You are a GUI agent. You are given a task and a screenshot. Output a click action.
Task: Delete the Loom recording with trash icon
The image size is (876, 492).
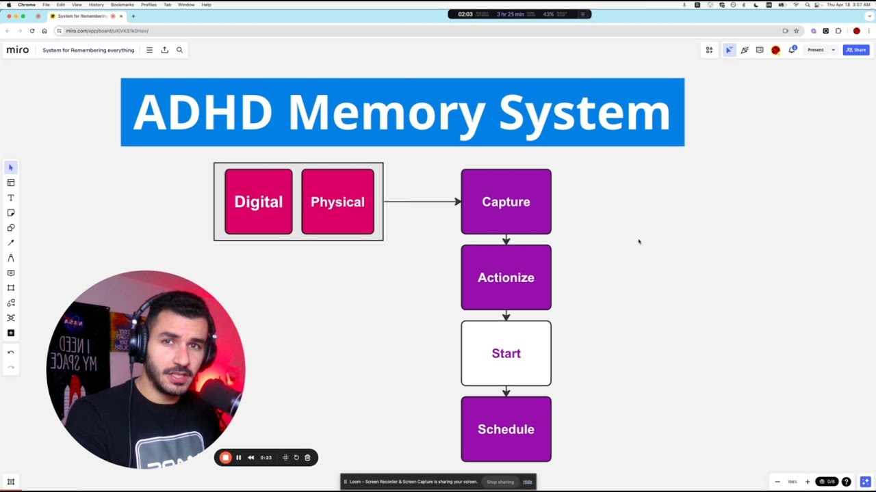(x=307, y=458)
